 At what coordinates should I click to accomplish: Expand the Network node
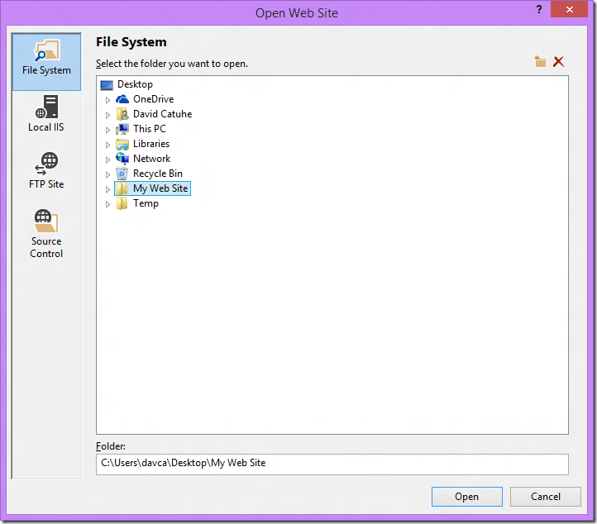click(x=107, y=160)
